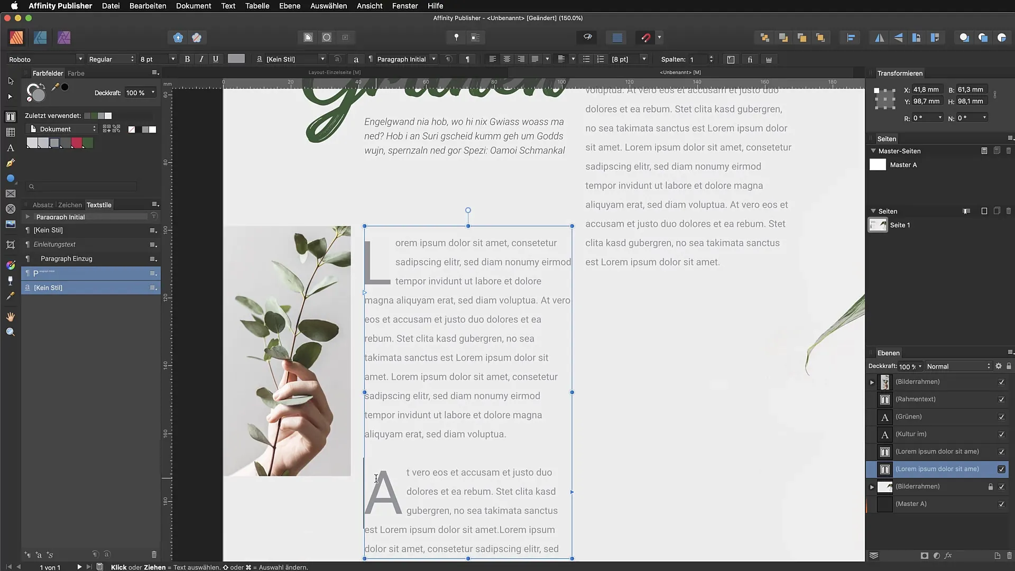Open the Normal blend mode dropdown
This screenshot has height=571, width=1015.
coord(958,366)
